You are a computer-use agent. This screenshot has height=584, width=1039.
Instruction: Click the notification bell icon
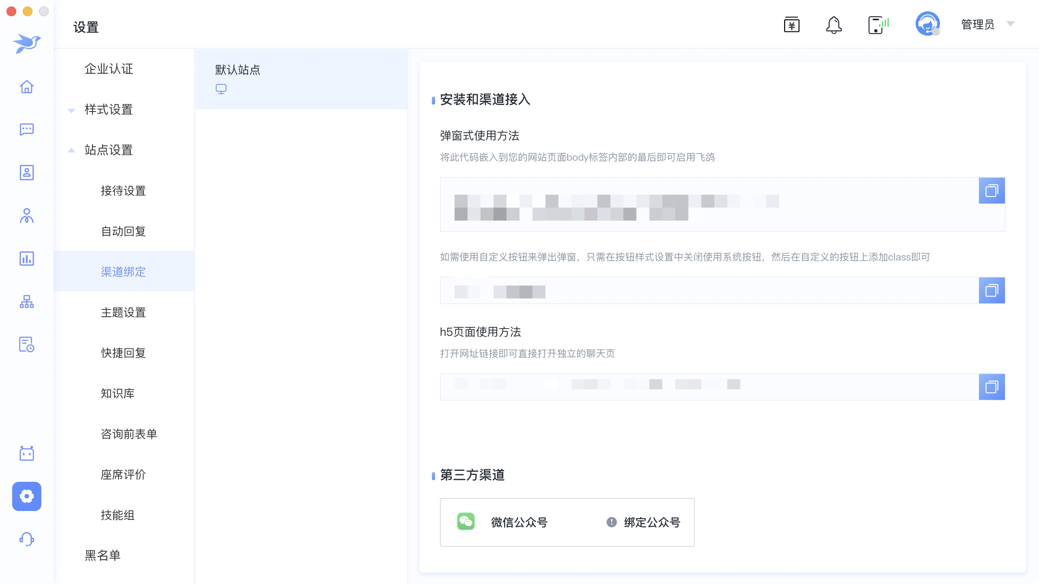(834, 25)
